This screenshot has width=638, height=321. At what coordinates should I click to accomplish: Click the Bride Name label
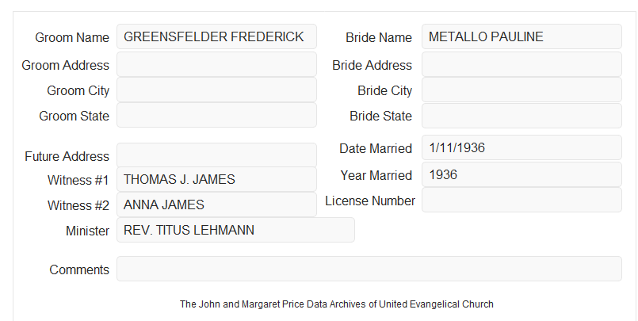[379, 37]
